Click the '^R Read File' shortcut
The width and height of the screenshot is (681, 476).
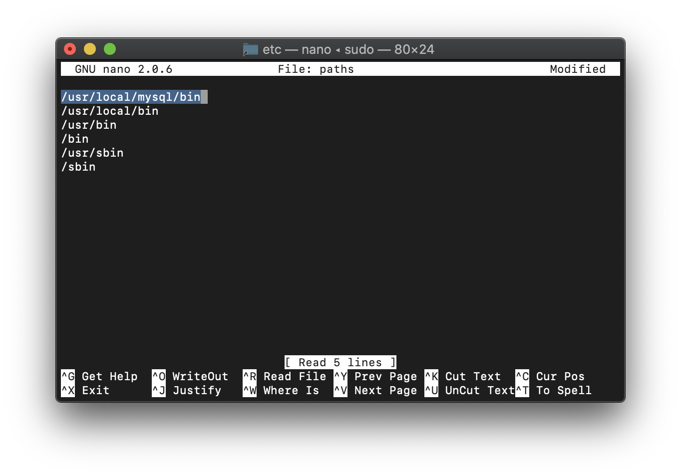coord(285,376)
